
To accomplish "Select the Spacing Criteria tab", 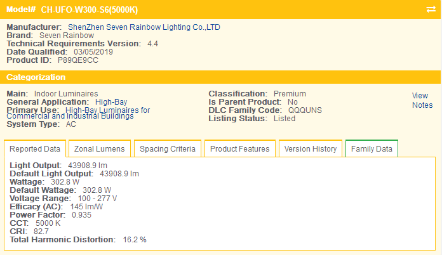I will click(x=168, y=149).
